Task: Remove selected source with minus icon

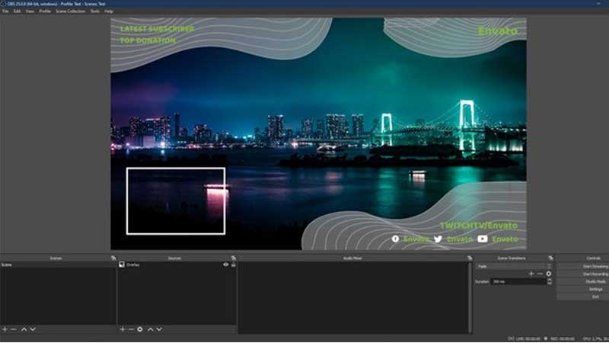Action: pyautogui.click(x=131, y=329)
